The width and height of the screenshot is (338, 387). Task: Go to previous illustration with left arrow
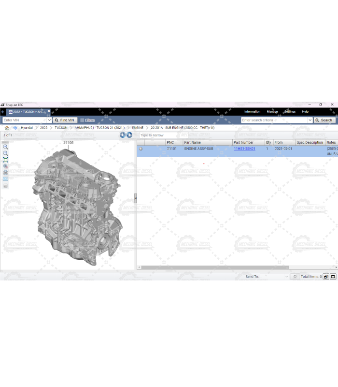[123, 135]
